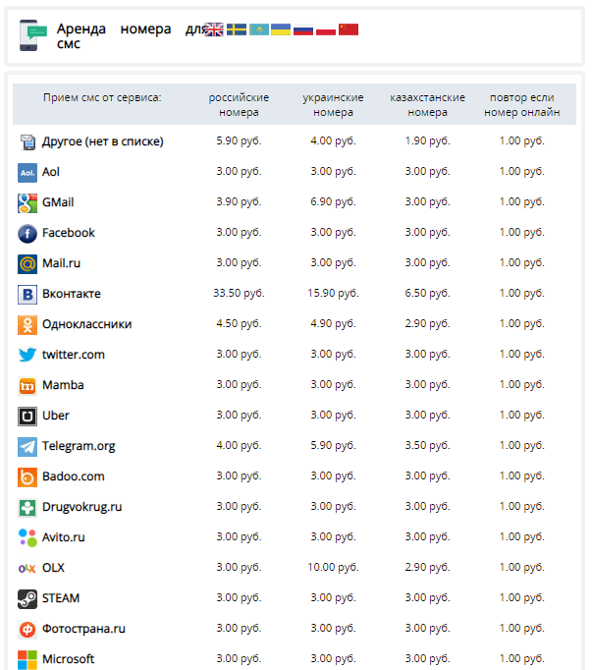This screenshot has height=670, width=592.
Task: Select Вконтакте Ukrainian price 15.90 руб.
Action: coord(333,293)
